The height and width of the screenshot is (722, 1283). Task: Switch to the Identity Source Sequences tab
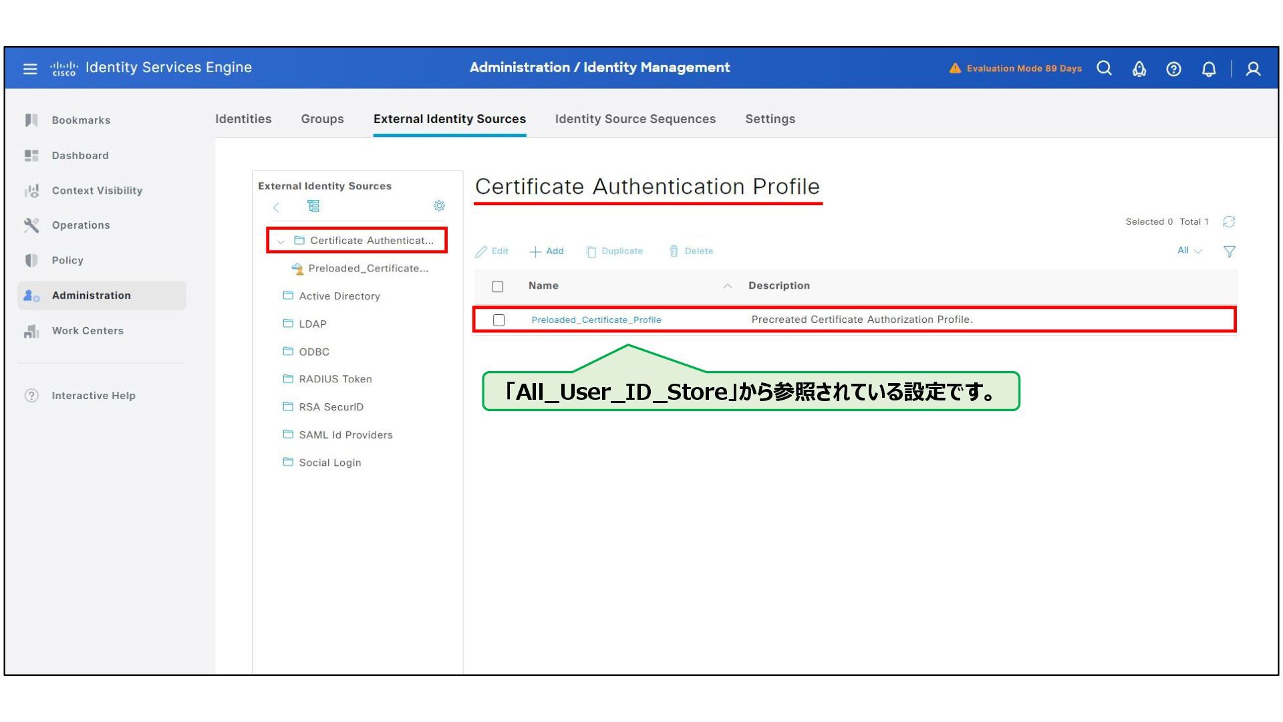click(x=635, y=119)
